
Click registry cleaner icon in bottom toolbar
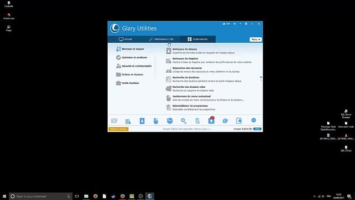click(x=128, y=121)
